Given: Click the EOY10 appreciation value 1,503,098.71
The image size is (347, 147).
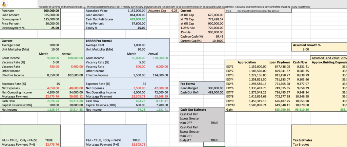Looking at the screenshot, I should click(x=257, y=105).
